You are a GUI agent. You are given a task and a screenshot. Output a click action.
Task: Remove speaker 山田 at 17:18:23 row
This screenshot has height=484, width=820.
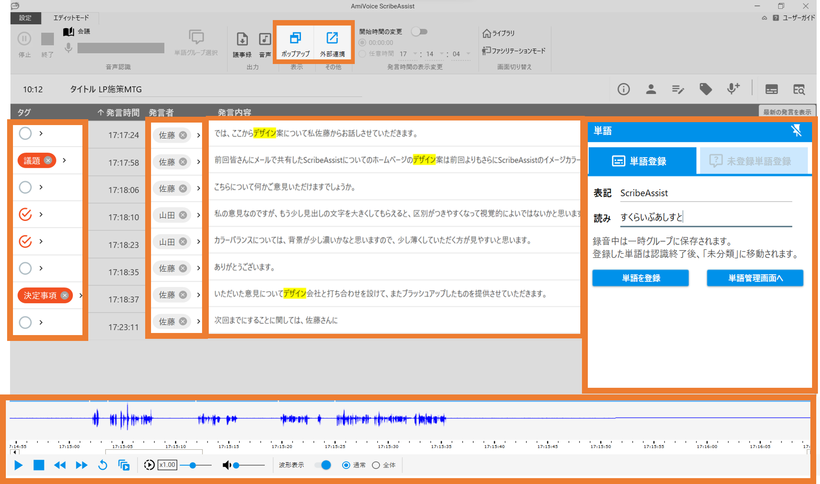pos(183,242)
